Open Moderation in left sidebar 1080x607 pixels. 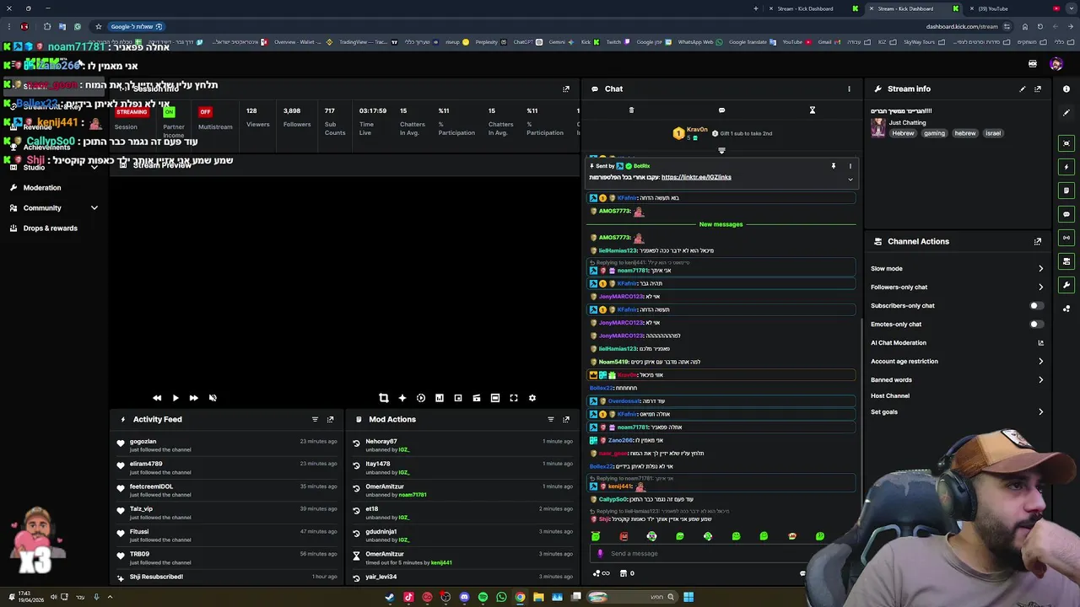(42, 188)
